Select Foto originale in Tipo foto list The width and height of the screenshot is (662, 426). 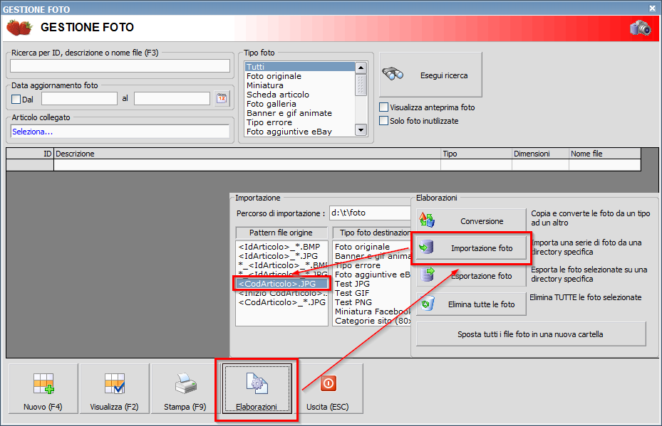tap(300, 76)
